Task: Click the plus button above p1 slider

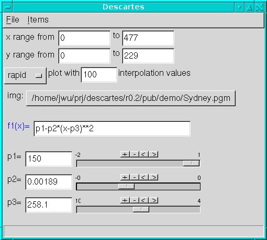Action: (x=125, y=154)
